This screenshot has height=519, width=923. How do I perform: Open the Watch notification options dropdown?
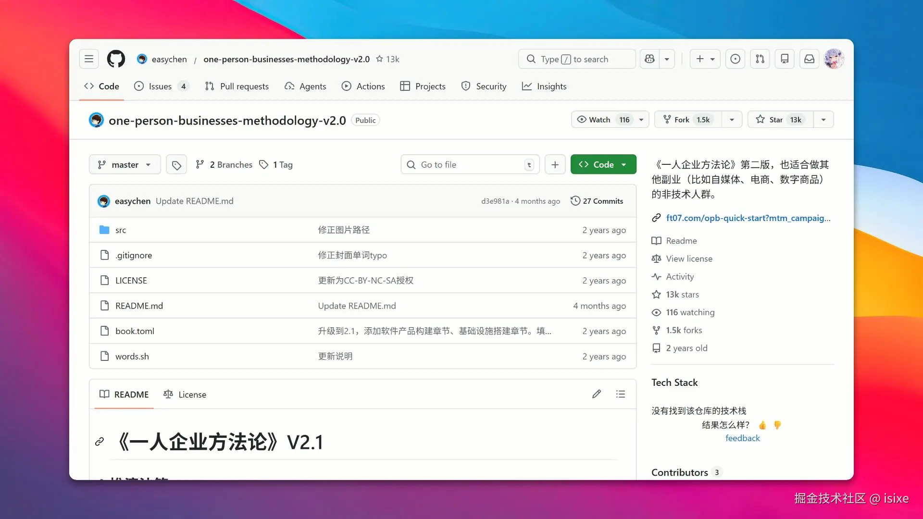(x=642, y=119)
